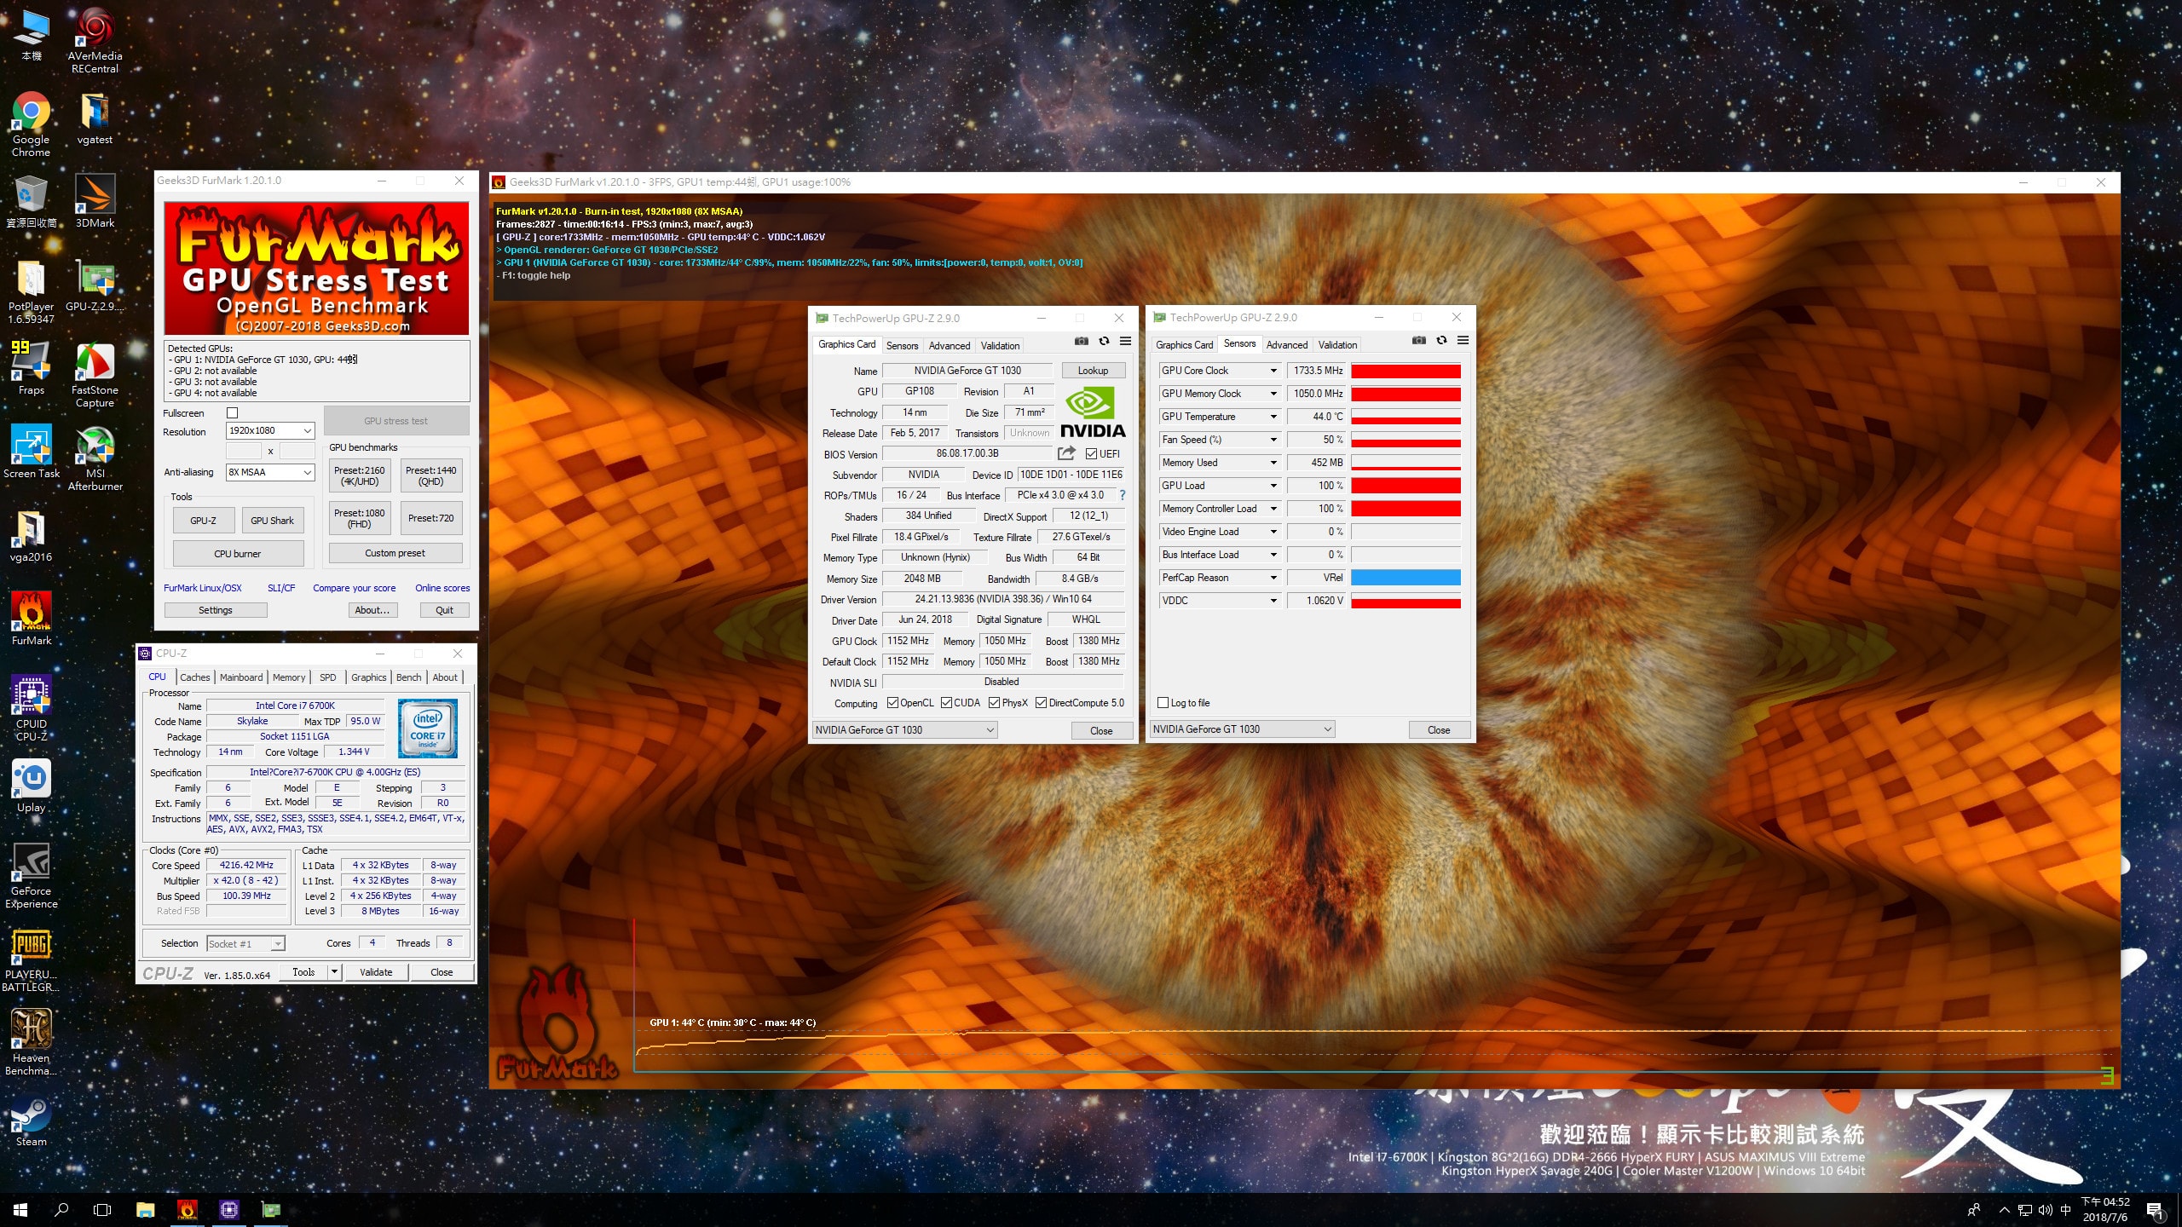
Task: Switch to Mainboard tab in CPU-Z
Action: pos(241,677)
